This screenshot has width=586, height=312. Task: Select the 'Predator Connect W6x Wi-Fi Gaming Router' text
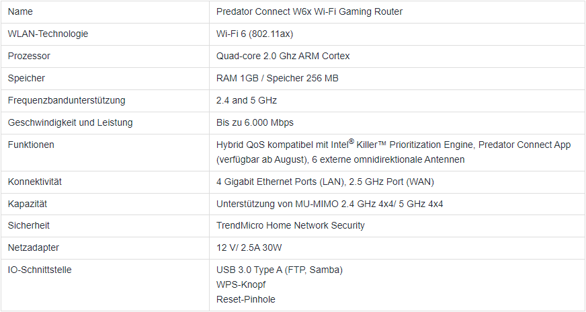pos(309,12)
